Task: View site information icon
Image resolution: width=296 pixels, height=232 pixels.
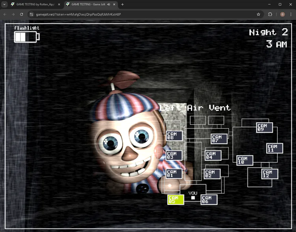Action: tap(32, 14)
